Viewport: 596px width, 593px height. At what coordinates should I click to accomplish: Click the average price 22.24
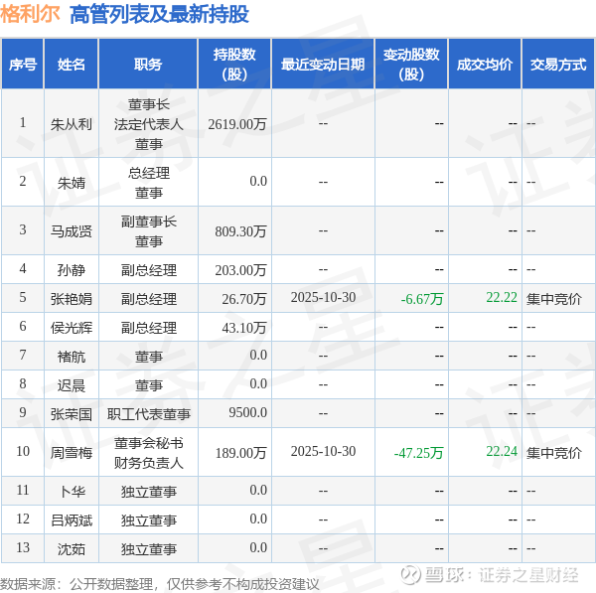click(x=502, y=451)
